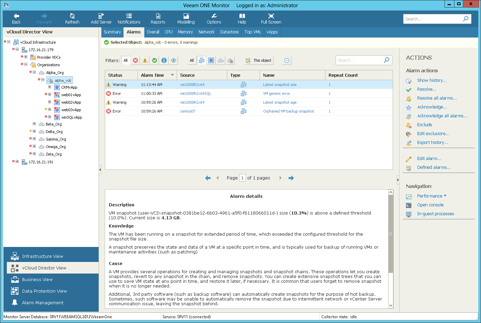
Task: Collapse the Alpha_Org node
Action: (34, 72)
